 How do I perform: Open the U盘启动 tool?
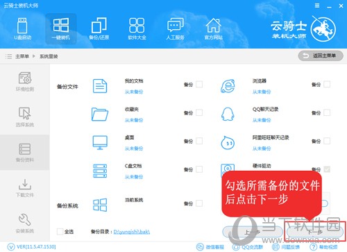22,28
